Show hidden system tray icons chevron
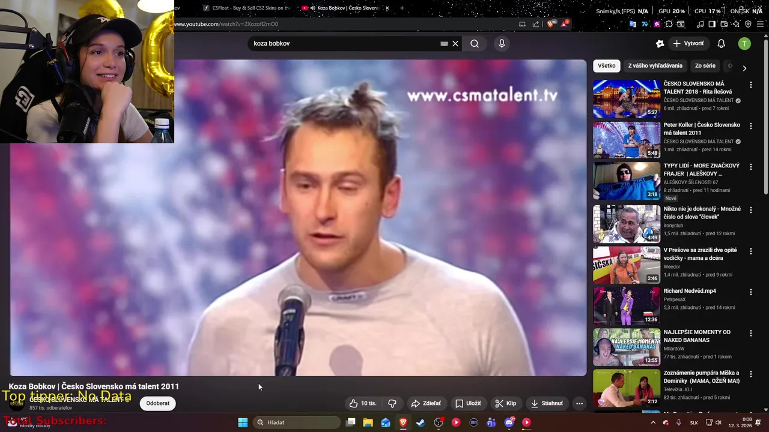 point(653,422)
